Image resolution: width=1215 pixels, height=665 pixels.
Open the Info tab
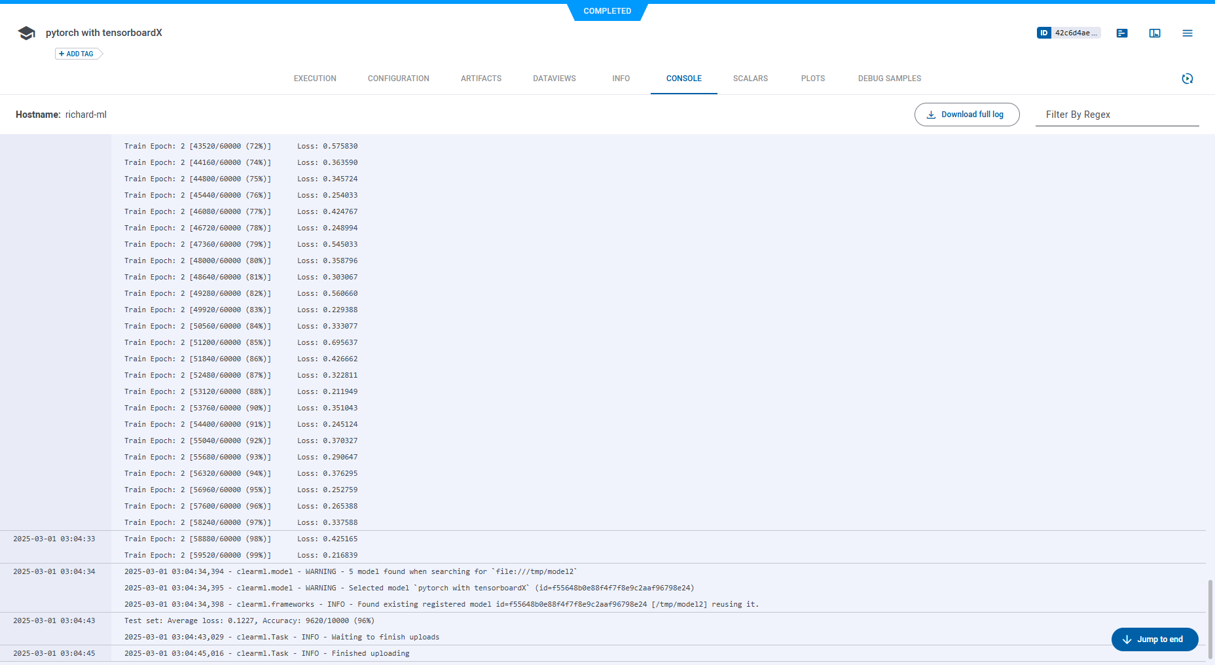click(621, 79)
